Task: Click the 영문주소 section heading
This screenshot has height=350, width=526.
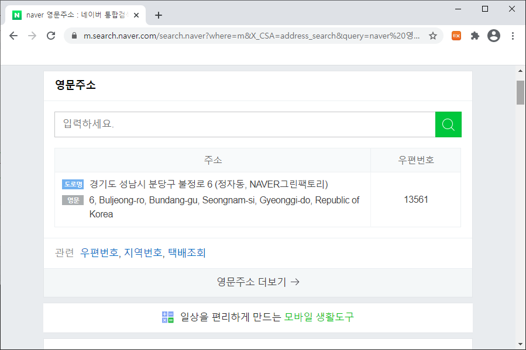Action: tap(75, 85)
